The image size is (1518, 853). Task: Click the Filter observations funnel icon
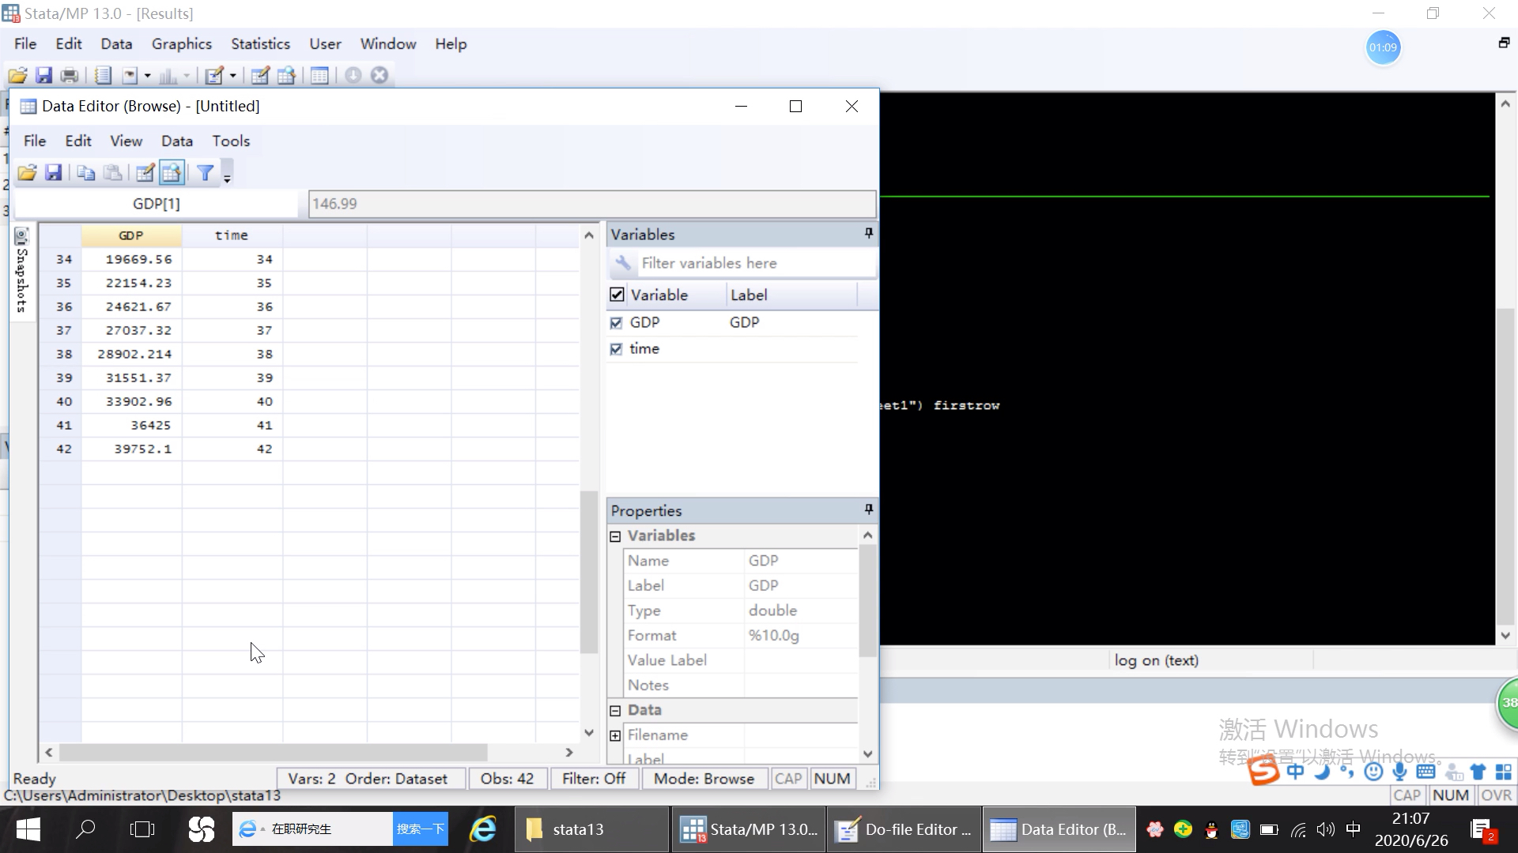pyautogui.click(x=205, y=172)
